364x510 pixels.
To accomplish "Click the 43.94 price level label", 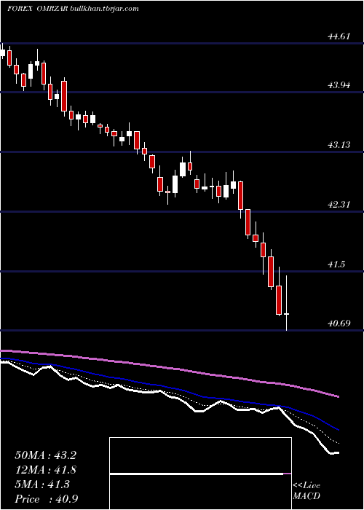I will click(339, 85).
